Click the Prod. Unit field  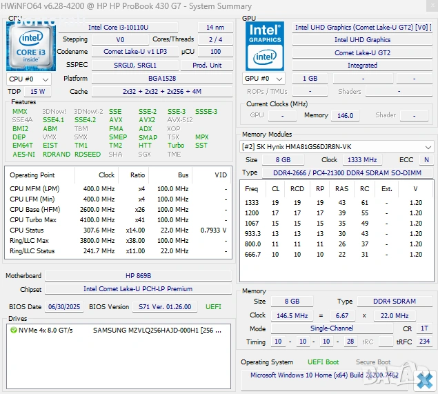pos(206,65)
